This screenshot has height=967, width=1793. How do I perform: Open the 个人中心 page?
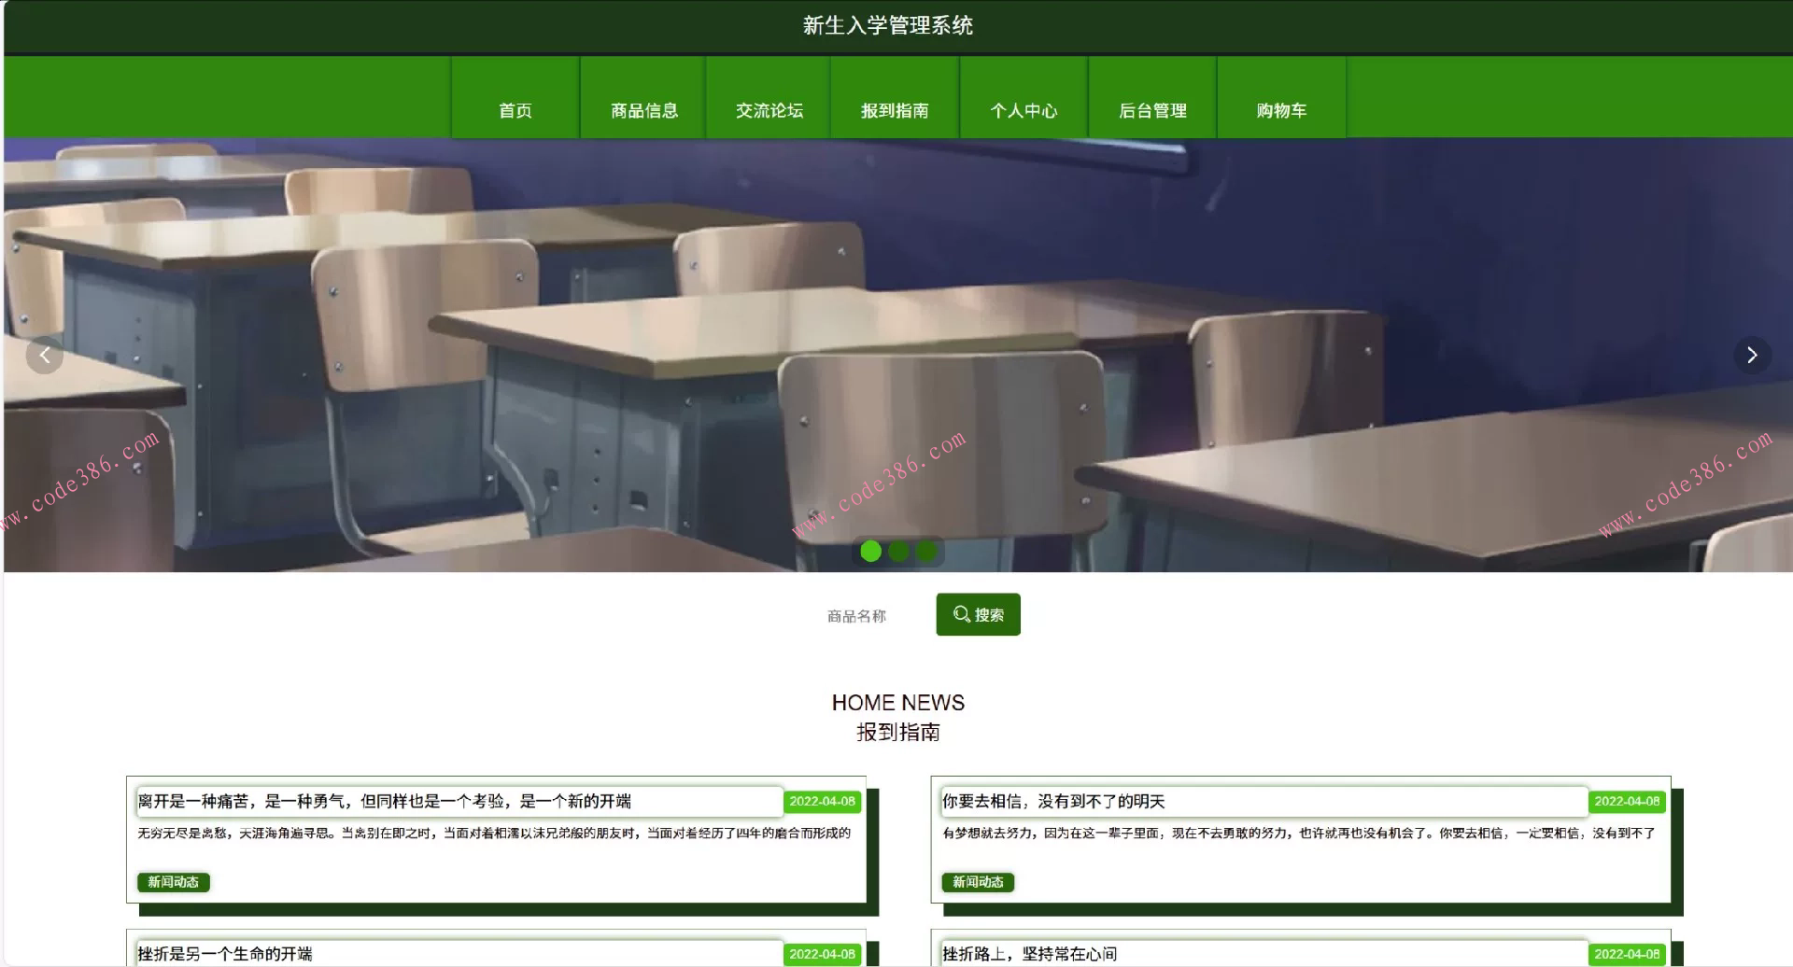tap(1024, 109)
